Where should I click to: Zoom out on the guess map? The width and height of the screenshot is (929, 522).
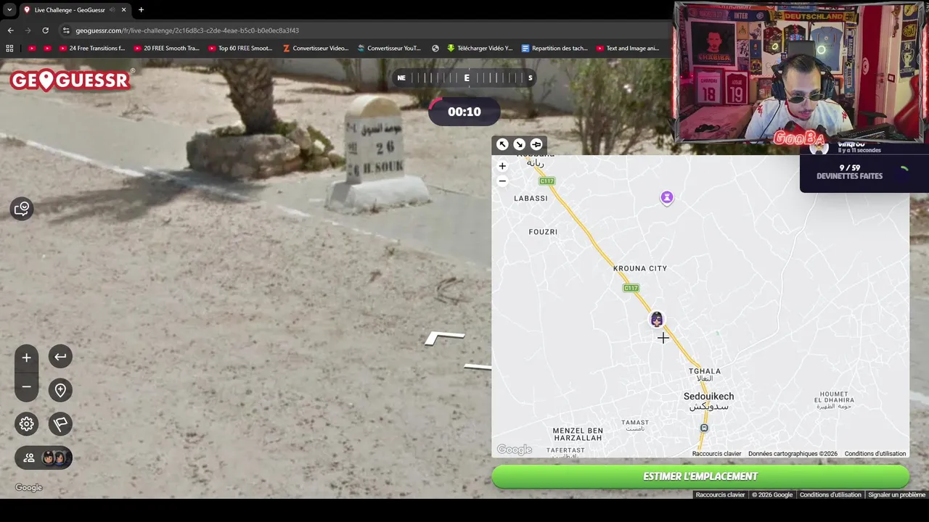tap(502, 181)
